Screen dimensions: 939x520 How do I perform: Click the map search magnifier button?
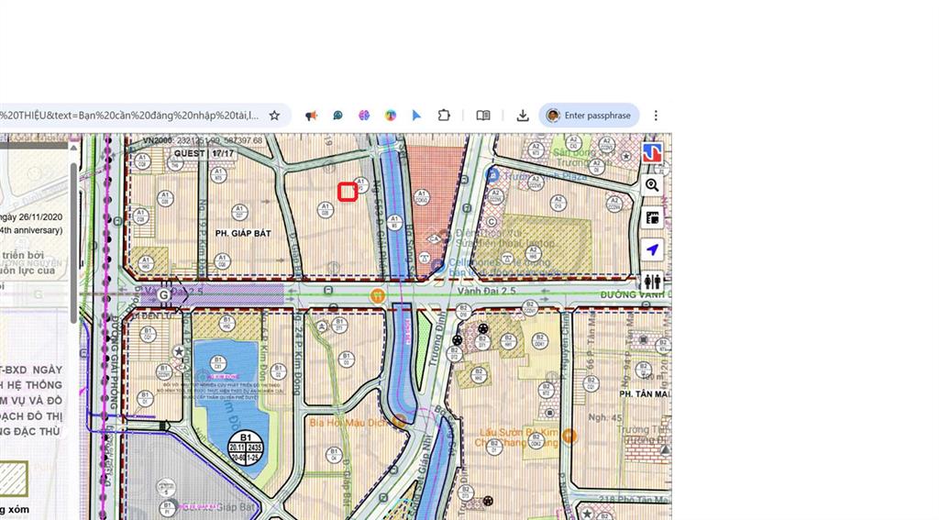(x=652, y=185)
